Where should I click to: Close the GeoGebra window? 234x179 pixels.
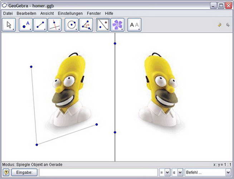(x=229, y=6)
